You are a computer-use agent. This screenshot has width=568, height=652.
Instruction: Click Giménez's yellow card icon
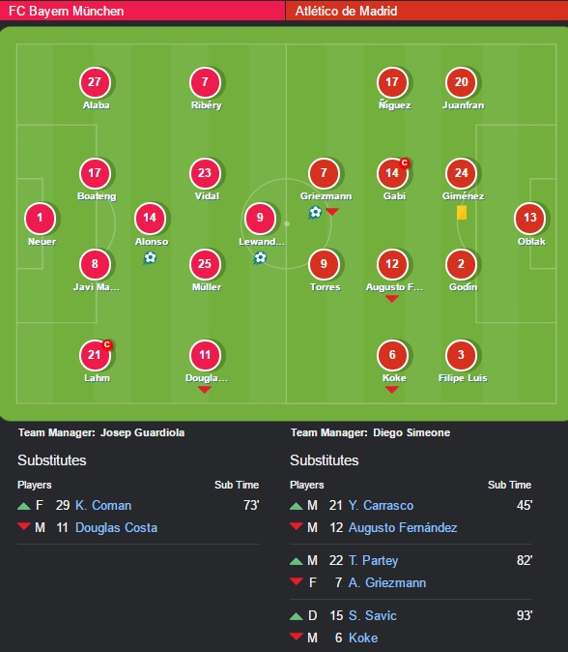tap(462, 213)
